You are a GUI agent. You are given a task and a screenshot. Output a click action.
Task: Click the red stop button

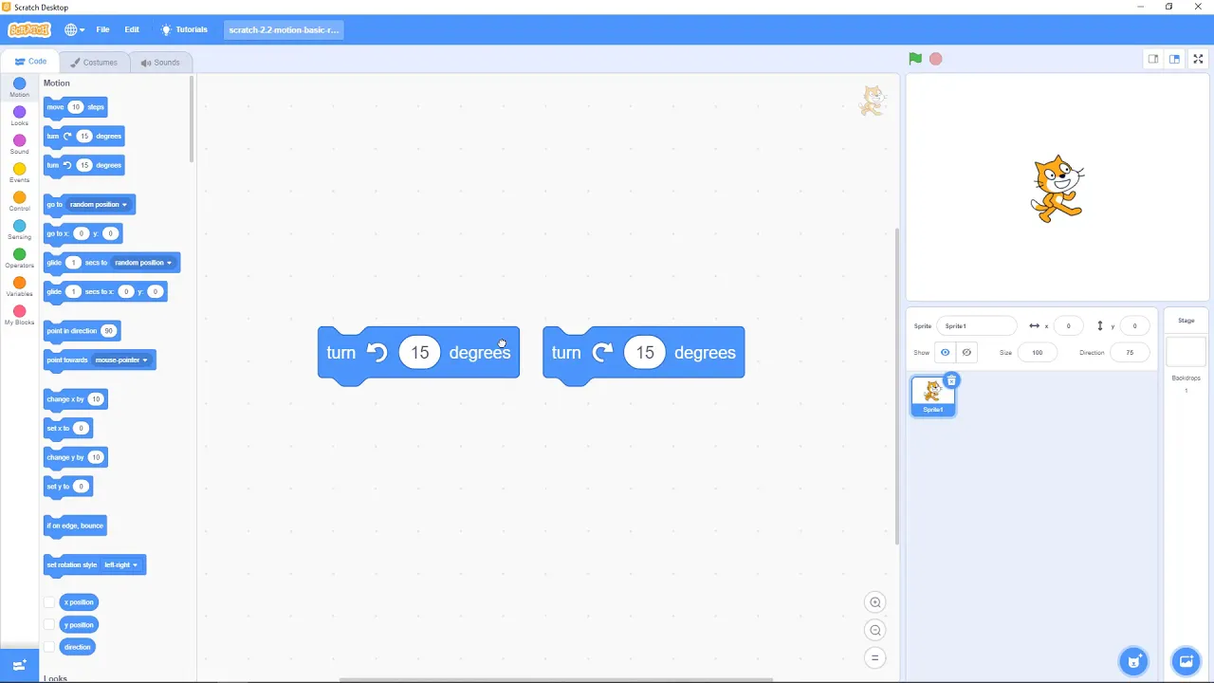click(936, 59)
